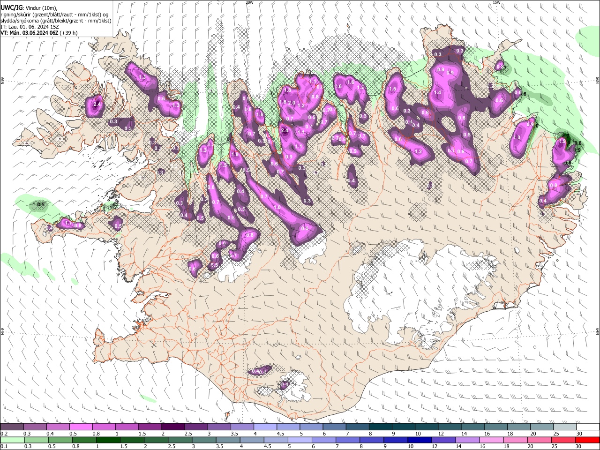The height and width of the screenshot is (450, 600).
Task: Click the 1.5 mm magenta-purple snow legend swatch
Action: pyautogui.click(x=150, y=427)
